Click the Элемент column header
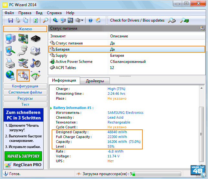208x179 pixels. coord(78,36)
